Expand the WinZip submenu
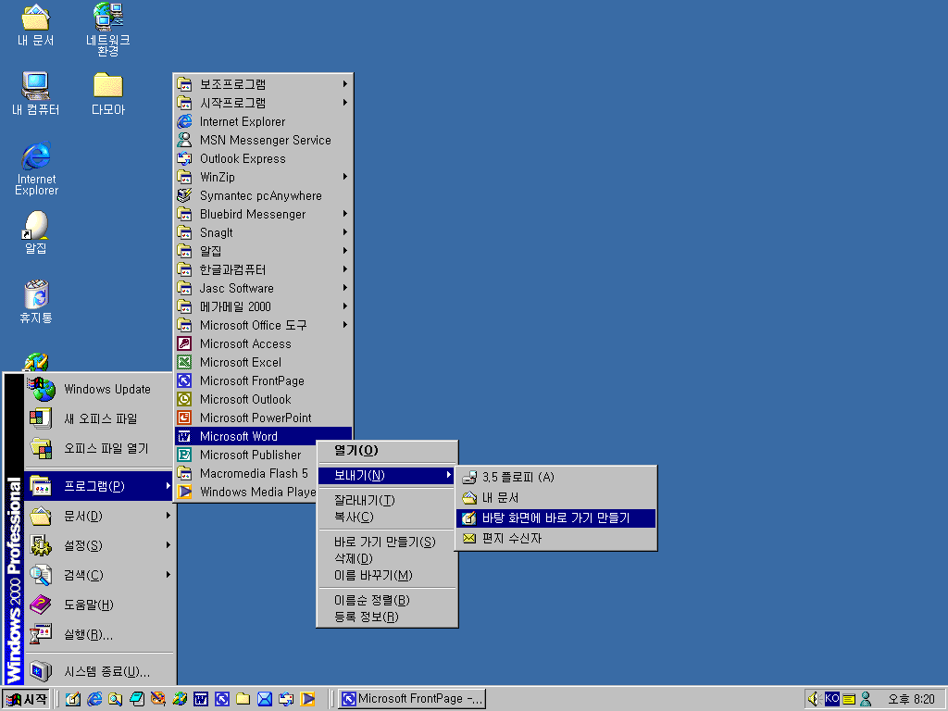 tap(263, 177)
